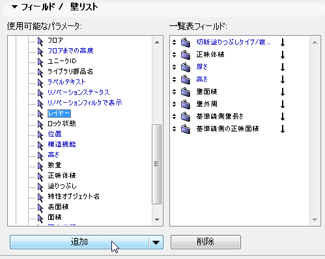Click the arrow icon beside ライブラリ部品名
This screenshot has width=325, height=259.
pyautogui.click(x=40, y=72)
